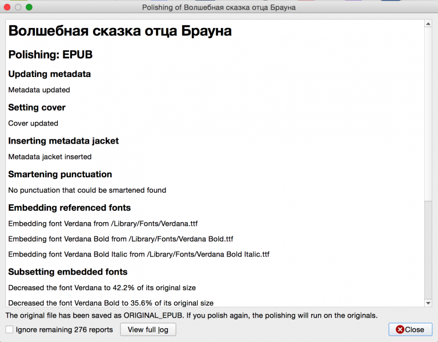Close the window with the red button
438x342 pixels.
click(x=7, y=7)
